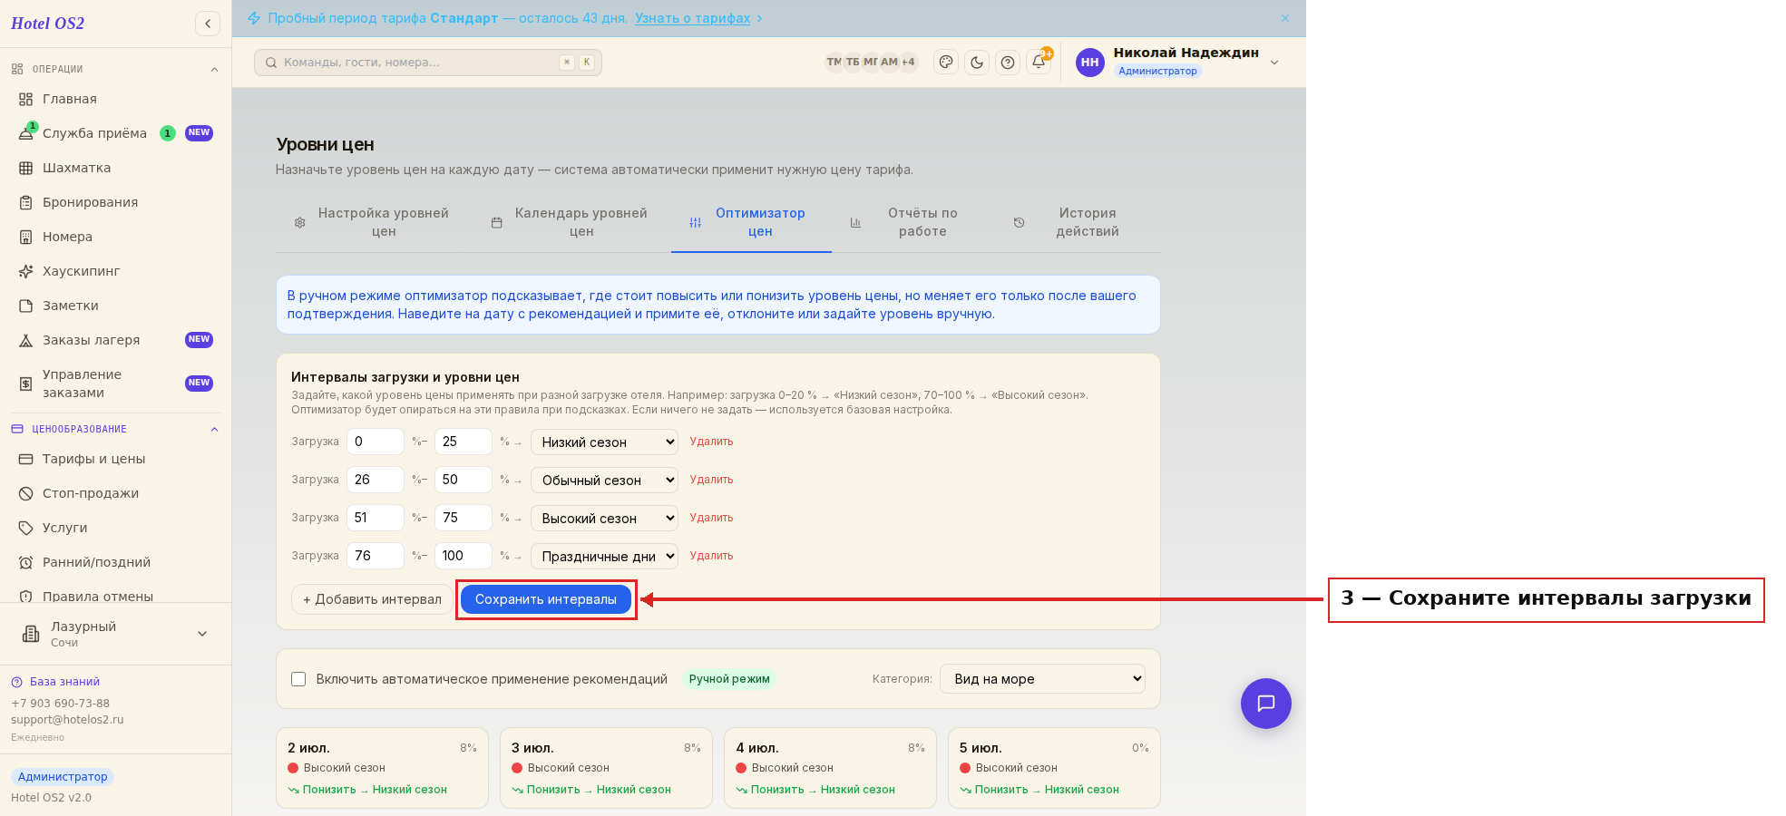Toggle dark mode moon icon
The width and height of the screenshot is (1786, 816).
(977, 63)
